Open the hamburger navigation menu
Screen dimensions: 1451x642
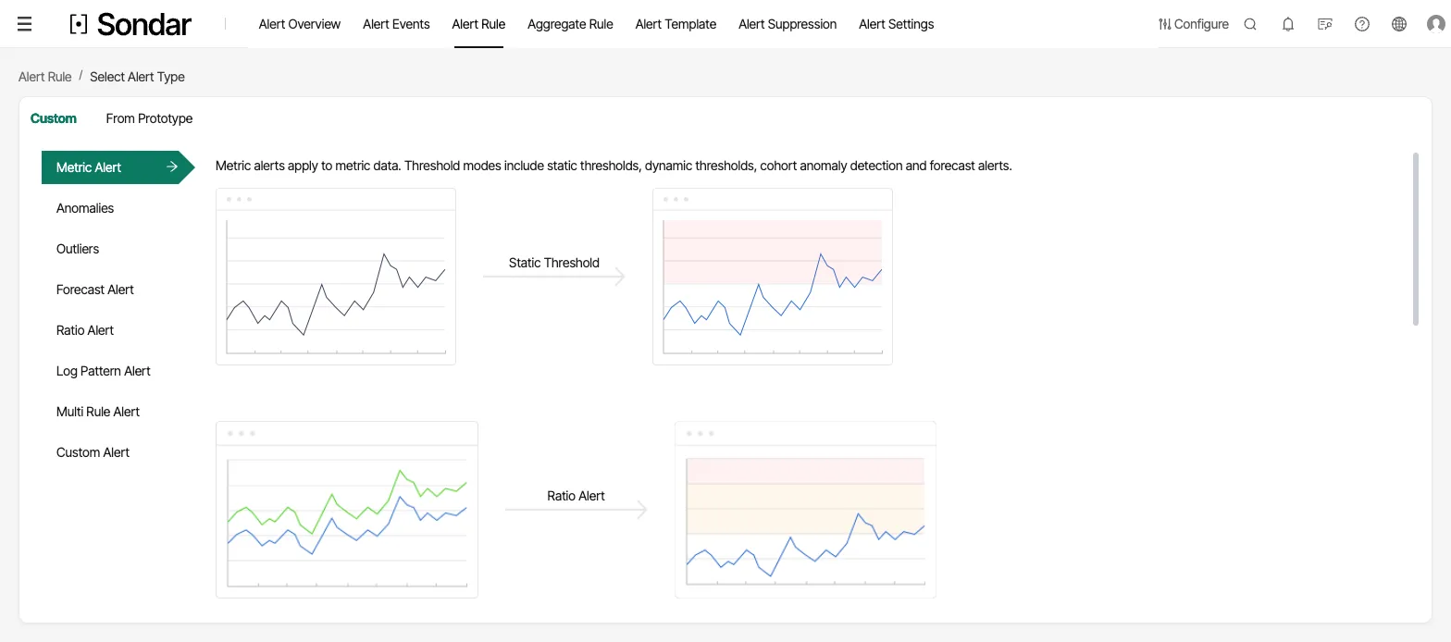point(25,24)
